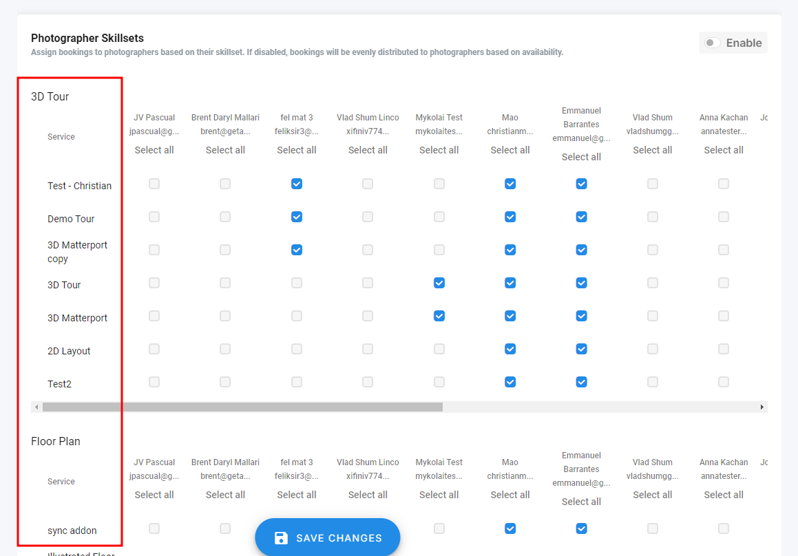This screenshot has height=556, width=798.
Task: Check Anna Kachan for Test - Christian
Action: coord(724,184)
